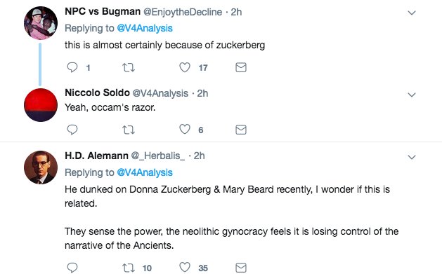The image size is (442, 274).
Task: Share occam's razor tweet via message icon
Action: [241, 130]
